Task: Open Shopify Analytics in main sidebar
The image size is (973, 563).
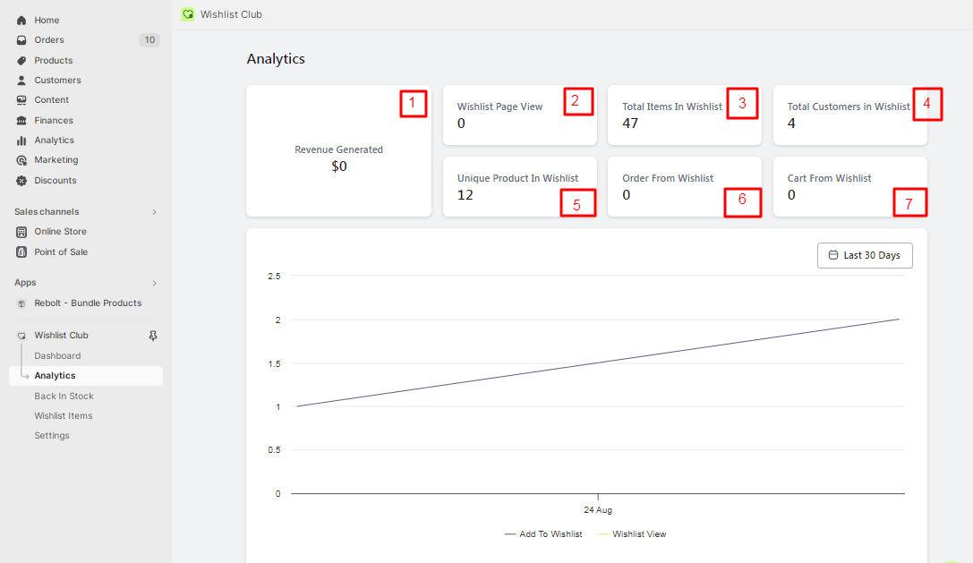Action: pyautogui.click(x=54, y=141)
